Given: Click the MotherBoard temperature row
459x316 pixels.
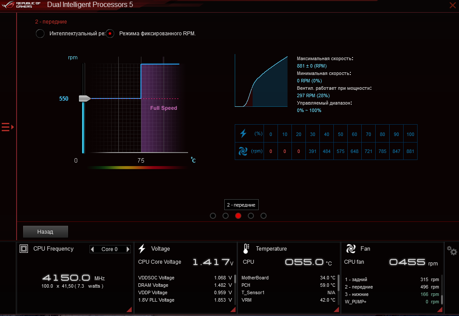Looking at the screenshot, I should pos(288,278).
